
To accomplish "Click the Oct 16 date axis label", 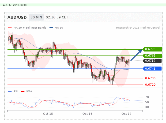I will pos(87,114).
